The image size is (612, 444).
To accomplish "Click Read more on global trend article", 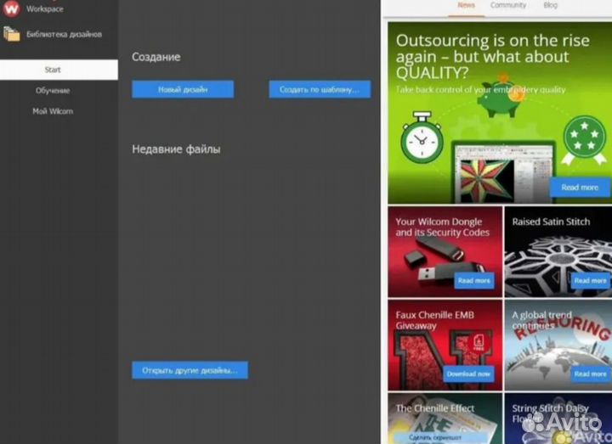I will [589, 374].
